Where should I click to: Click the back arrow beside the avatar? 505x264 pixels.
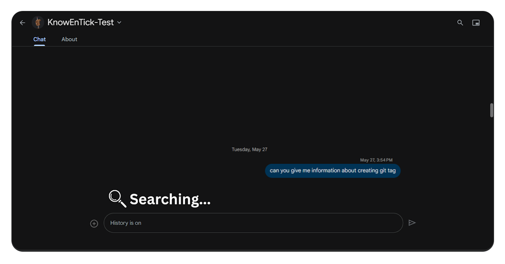tap(22, 23)
